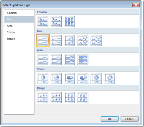Confirm selection with the OK button
The height and width of the screenshot is (127, 144).
110,119
